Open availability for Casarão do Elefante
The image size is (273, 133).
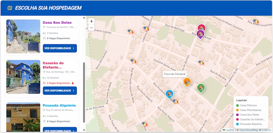60,90
